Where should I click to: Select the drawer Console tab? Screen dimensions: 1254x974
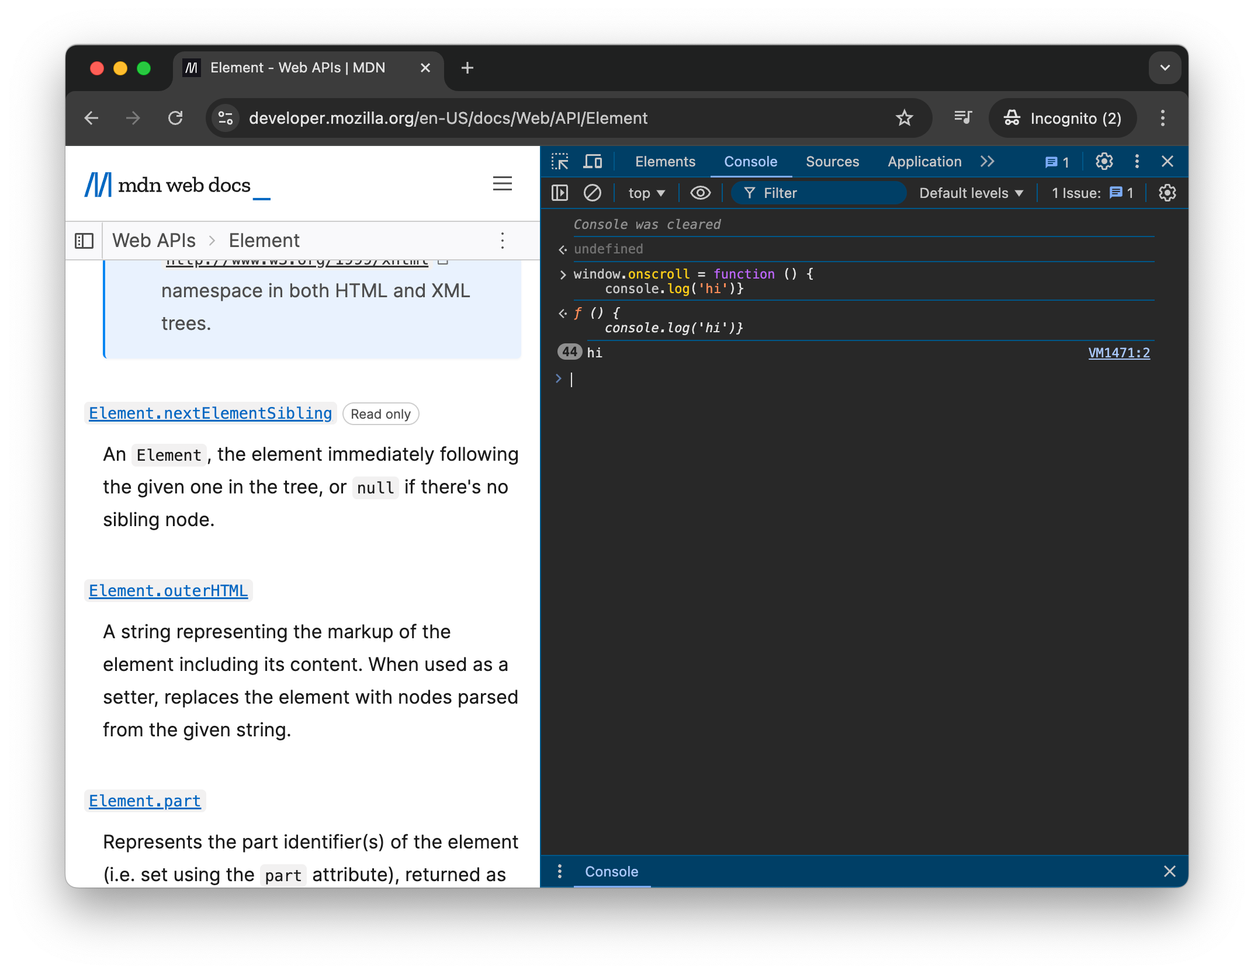click(611, 872)
